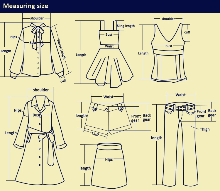The image size is (220, 191).
Task: Click 'Waist' label above the trousers
Action: click(181, 95)
